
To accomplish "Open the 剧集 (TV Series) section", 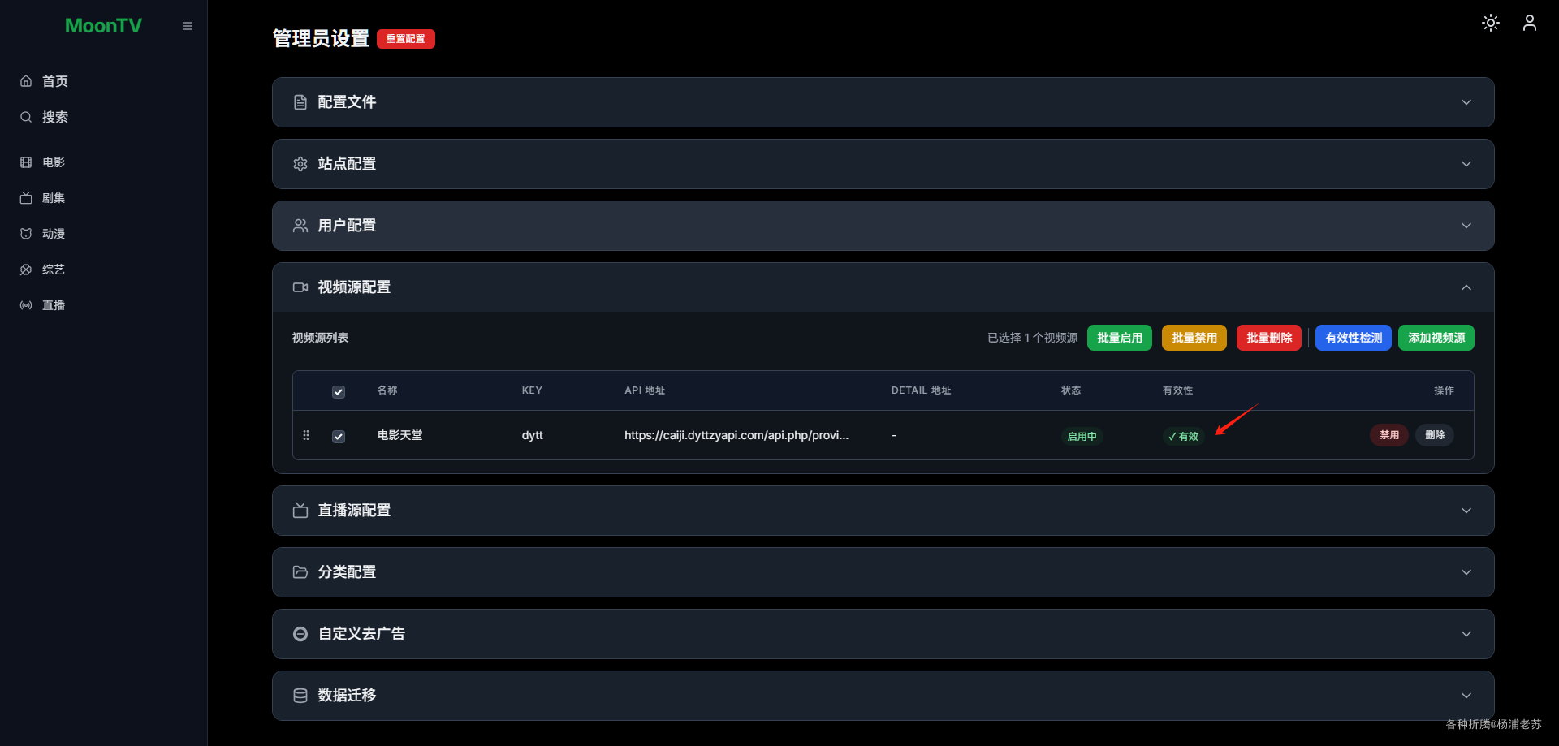I will tap(54, 198).
